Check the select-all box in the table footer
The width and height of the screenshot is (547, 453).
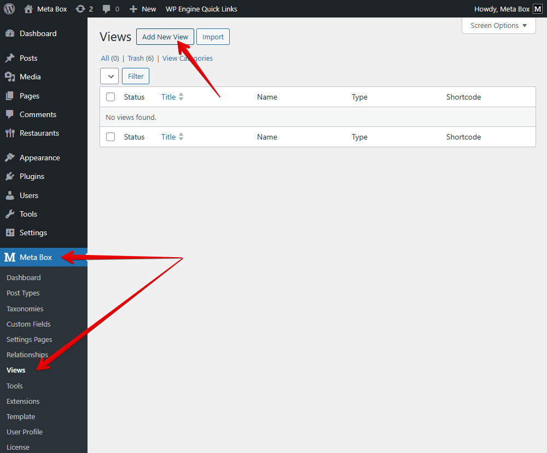tap(110, 136)
